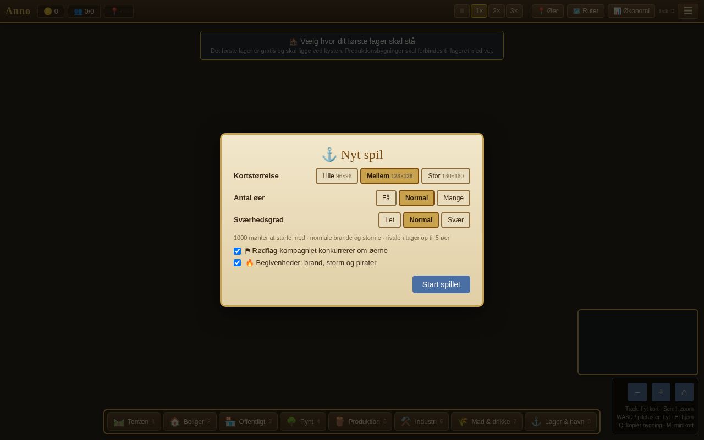Click the Start spillet button
This screenshot has width=704, height=440.
(x=442, y=284)
